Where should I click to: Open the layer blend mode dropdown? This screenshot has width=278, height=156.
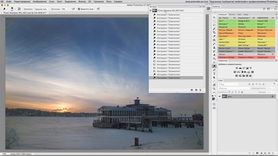234,88
